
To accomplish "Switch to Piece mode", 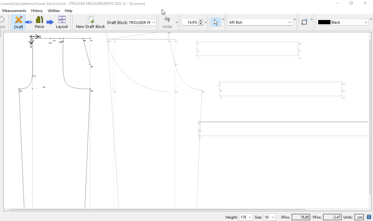I will pos(39,22).
